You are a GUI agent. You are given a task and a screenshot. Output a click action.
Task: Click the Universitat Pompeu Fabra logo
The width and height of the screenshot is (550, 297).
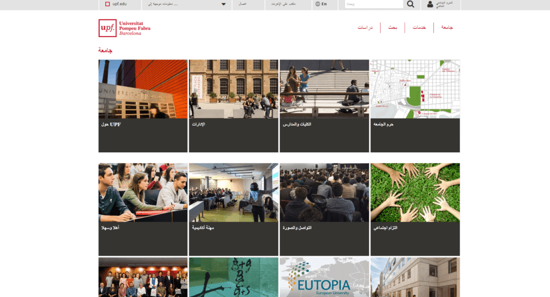pyautogui.click(x=125, y=28)
